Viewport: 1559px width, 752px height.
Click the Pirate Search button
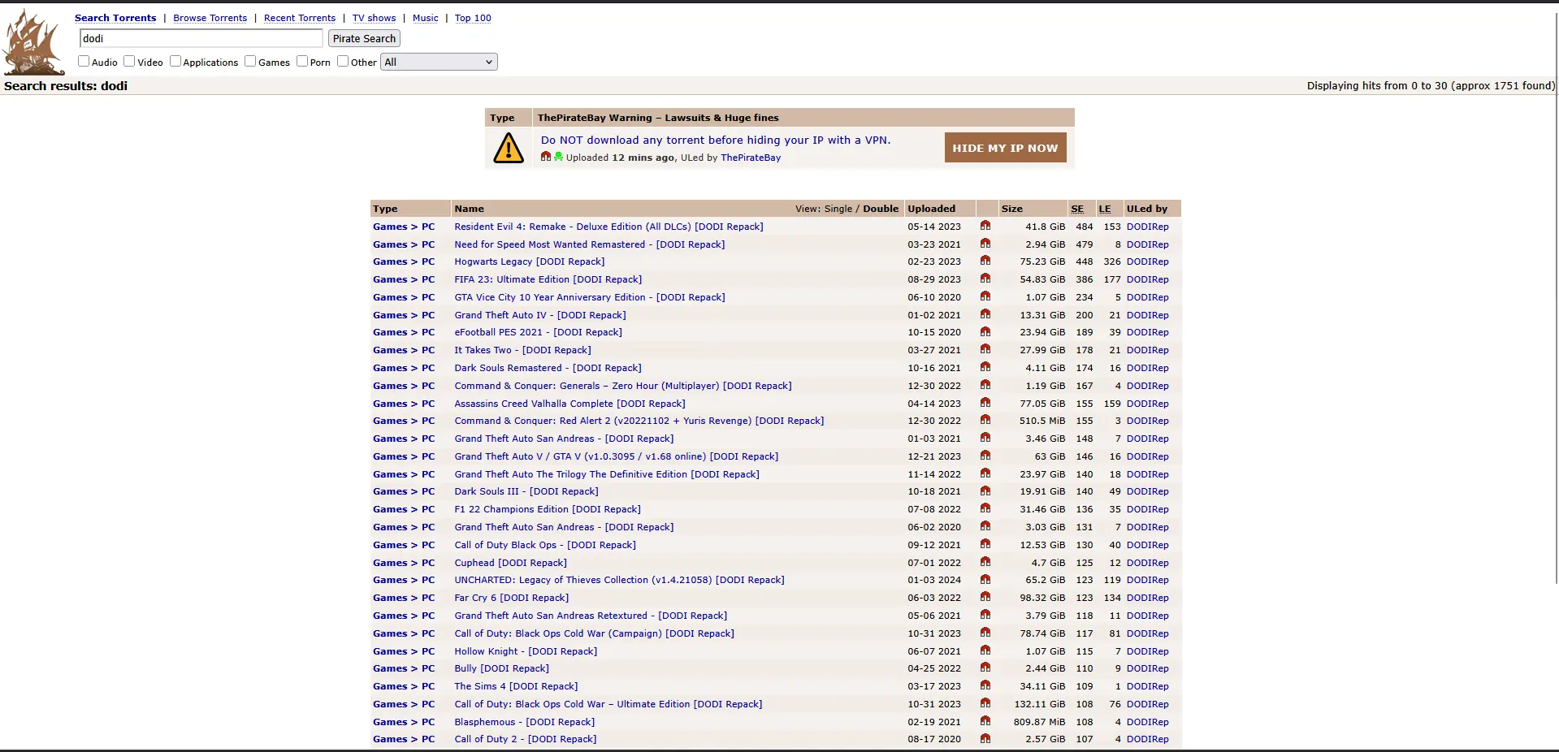pos(364,38)
